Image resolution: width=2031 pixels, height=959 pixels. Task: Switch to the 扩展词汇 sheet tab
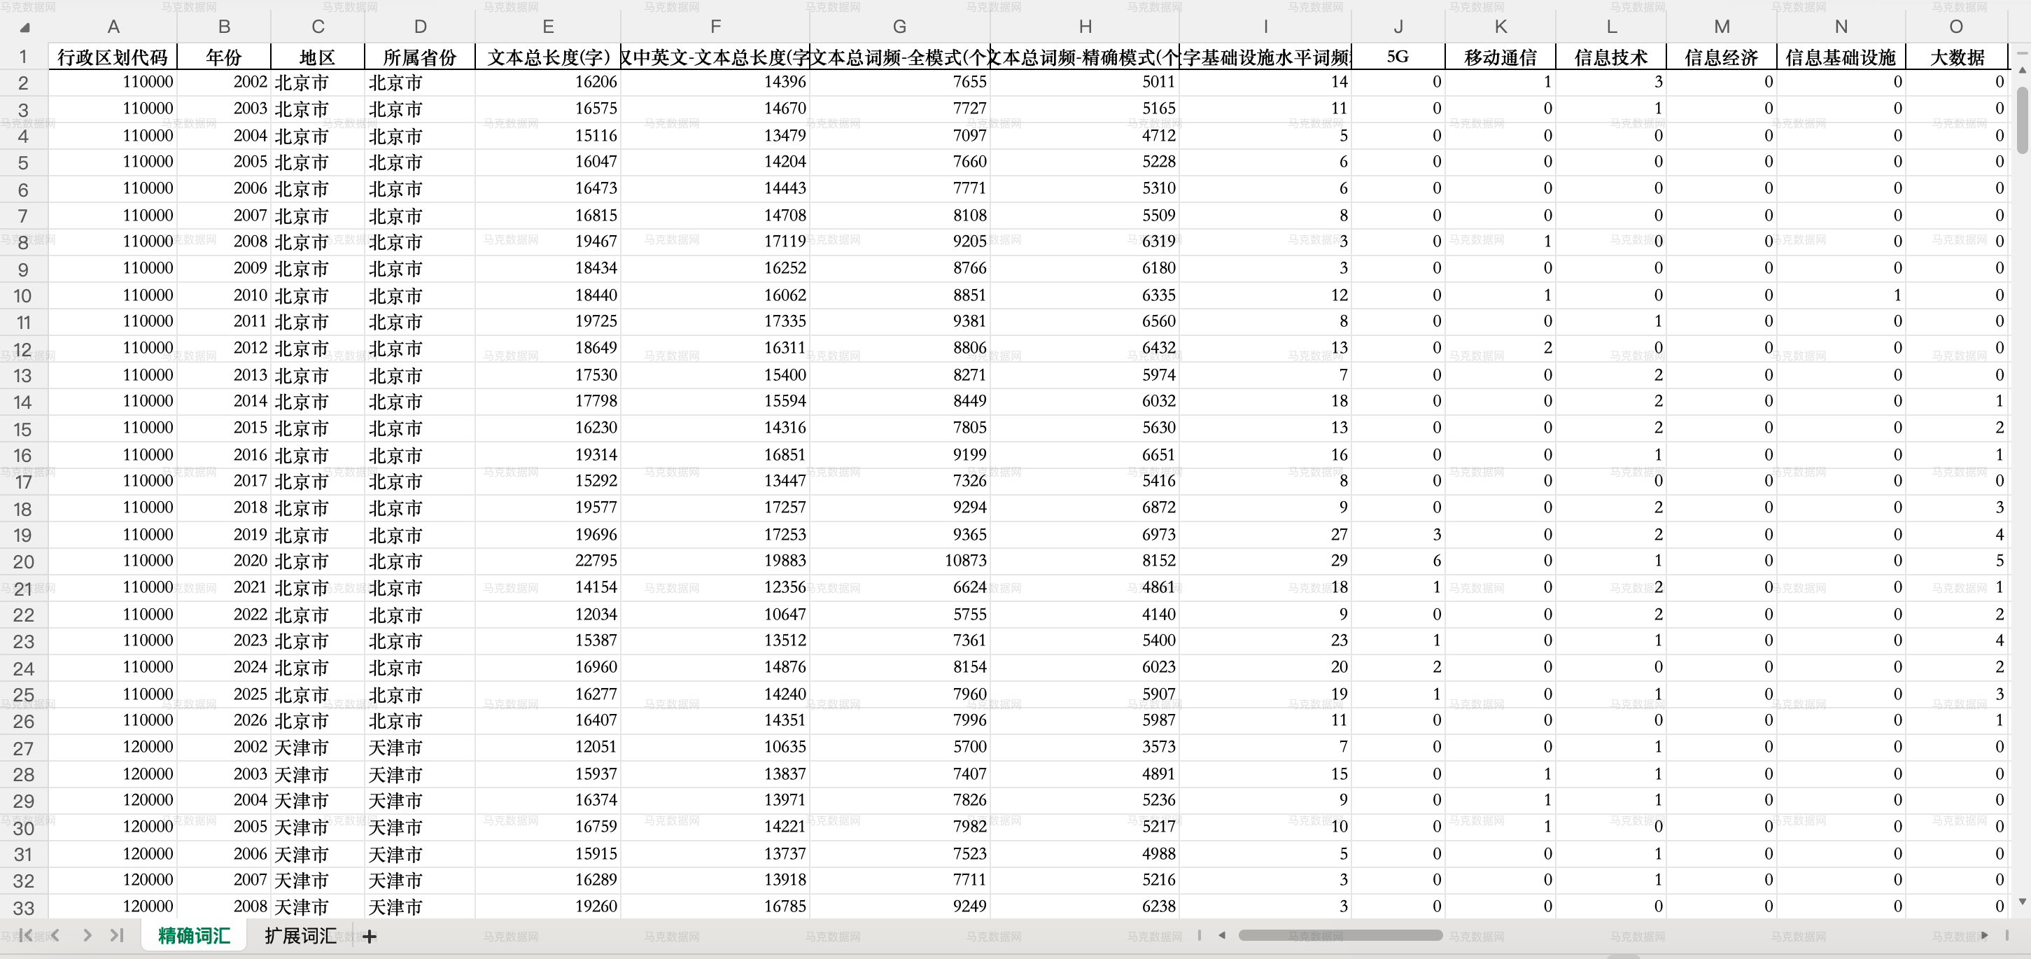300,936
